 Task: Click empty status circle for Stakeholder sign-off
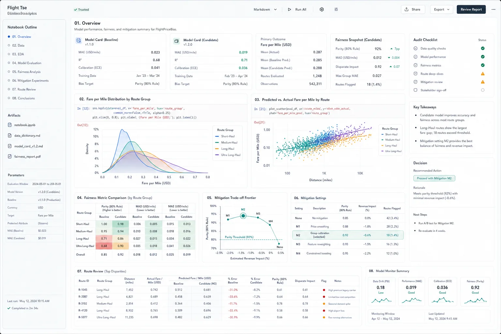point(483,90)
